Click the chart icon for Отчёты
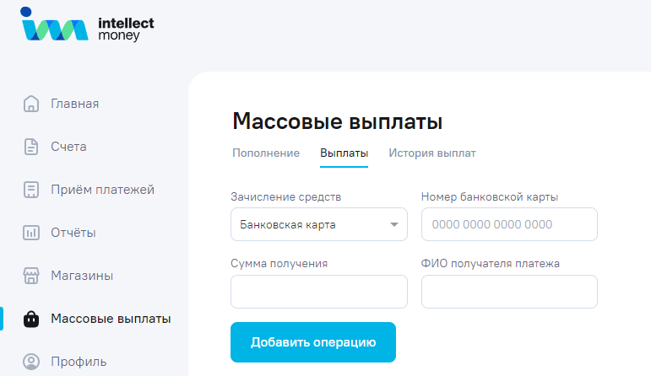The width and height of the screenshot is (651, 376). coord(31,233)
